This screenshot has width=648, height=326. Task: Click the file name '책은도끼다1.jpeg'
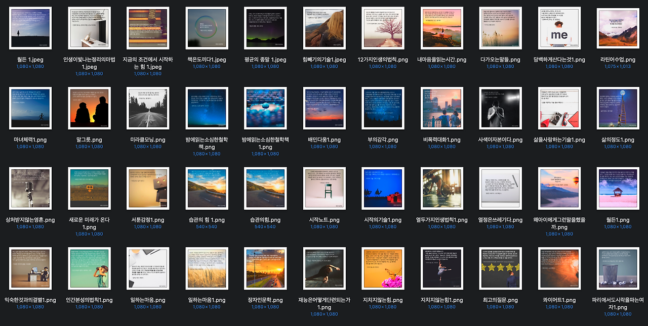click(x=207, y=60)
